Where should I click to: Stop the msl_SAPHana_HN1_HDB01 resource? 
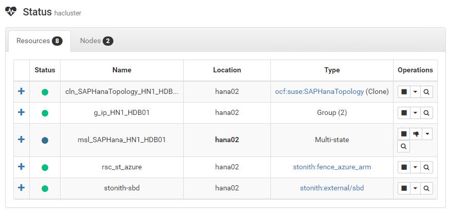pyautogui.click(x=404, y=134)
